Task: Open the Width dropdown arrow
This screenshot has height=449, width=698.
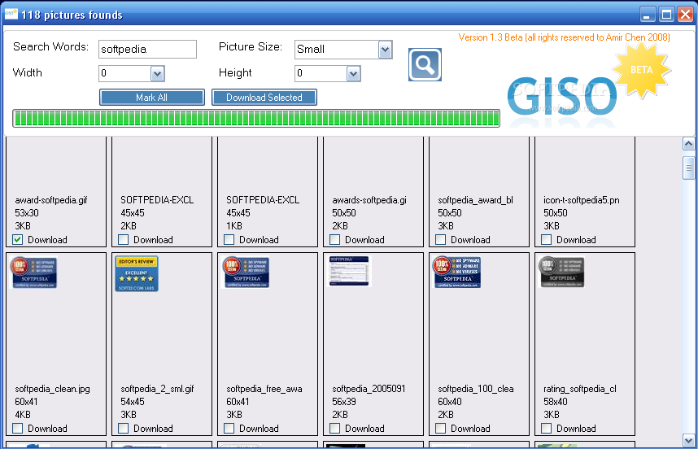Action: point(157,74)
